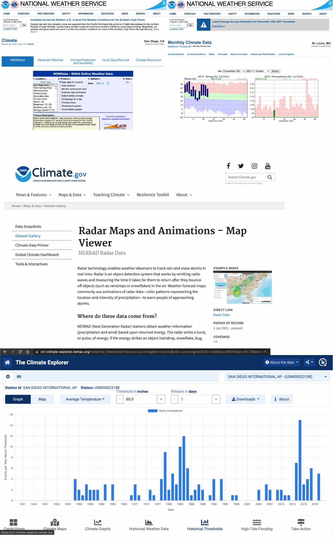
Task: Click the Climate Explorer home icon
Action: pos(7,362)
